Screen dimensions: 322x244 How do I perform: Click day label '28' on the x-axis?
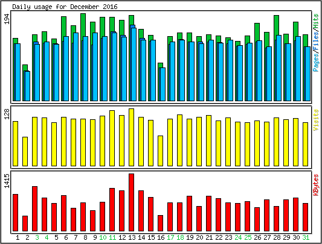(277, 237)
